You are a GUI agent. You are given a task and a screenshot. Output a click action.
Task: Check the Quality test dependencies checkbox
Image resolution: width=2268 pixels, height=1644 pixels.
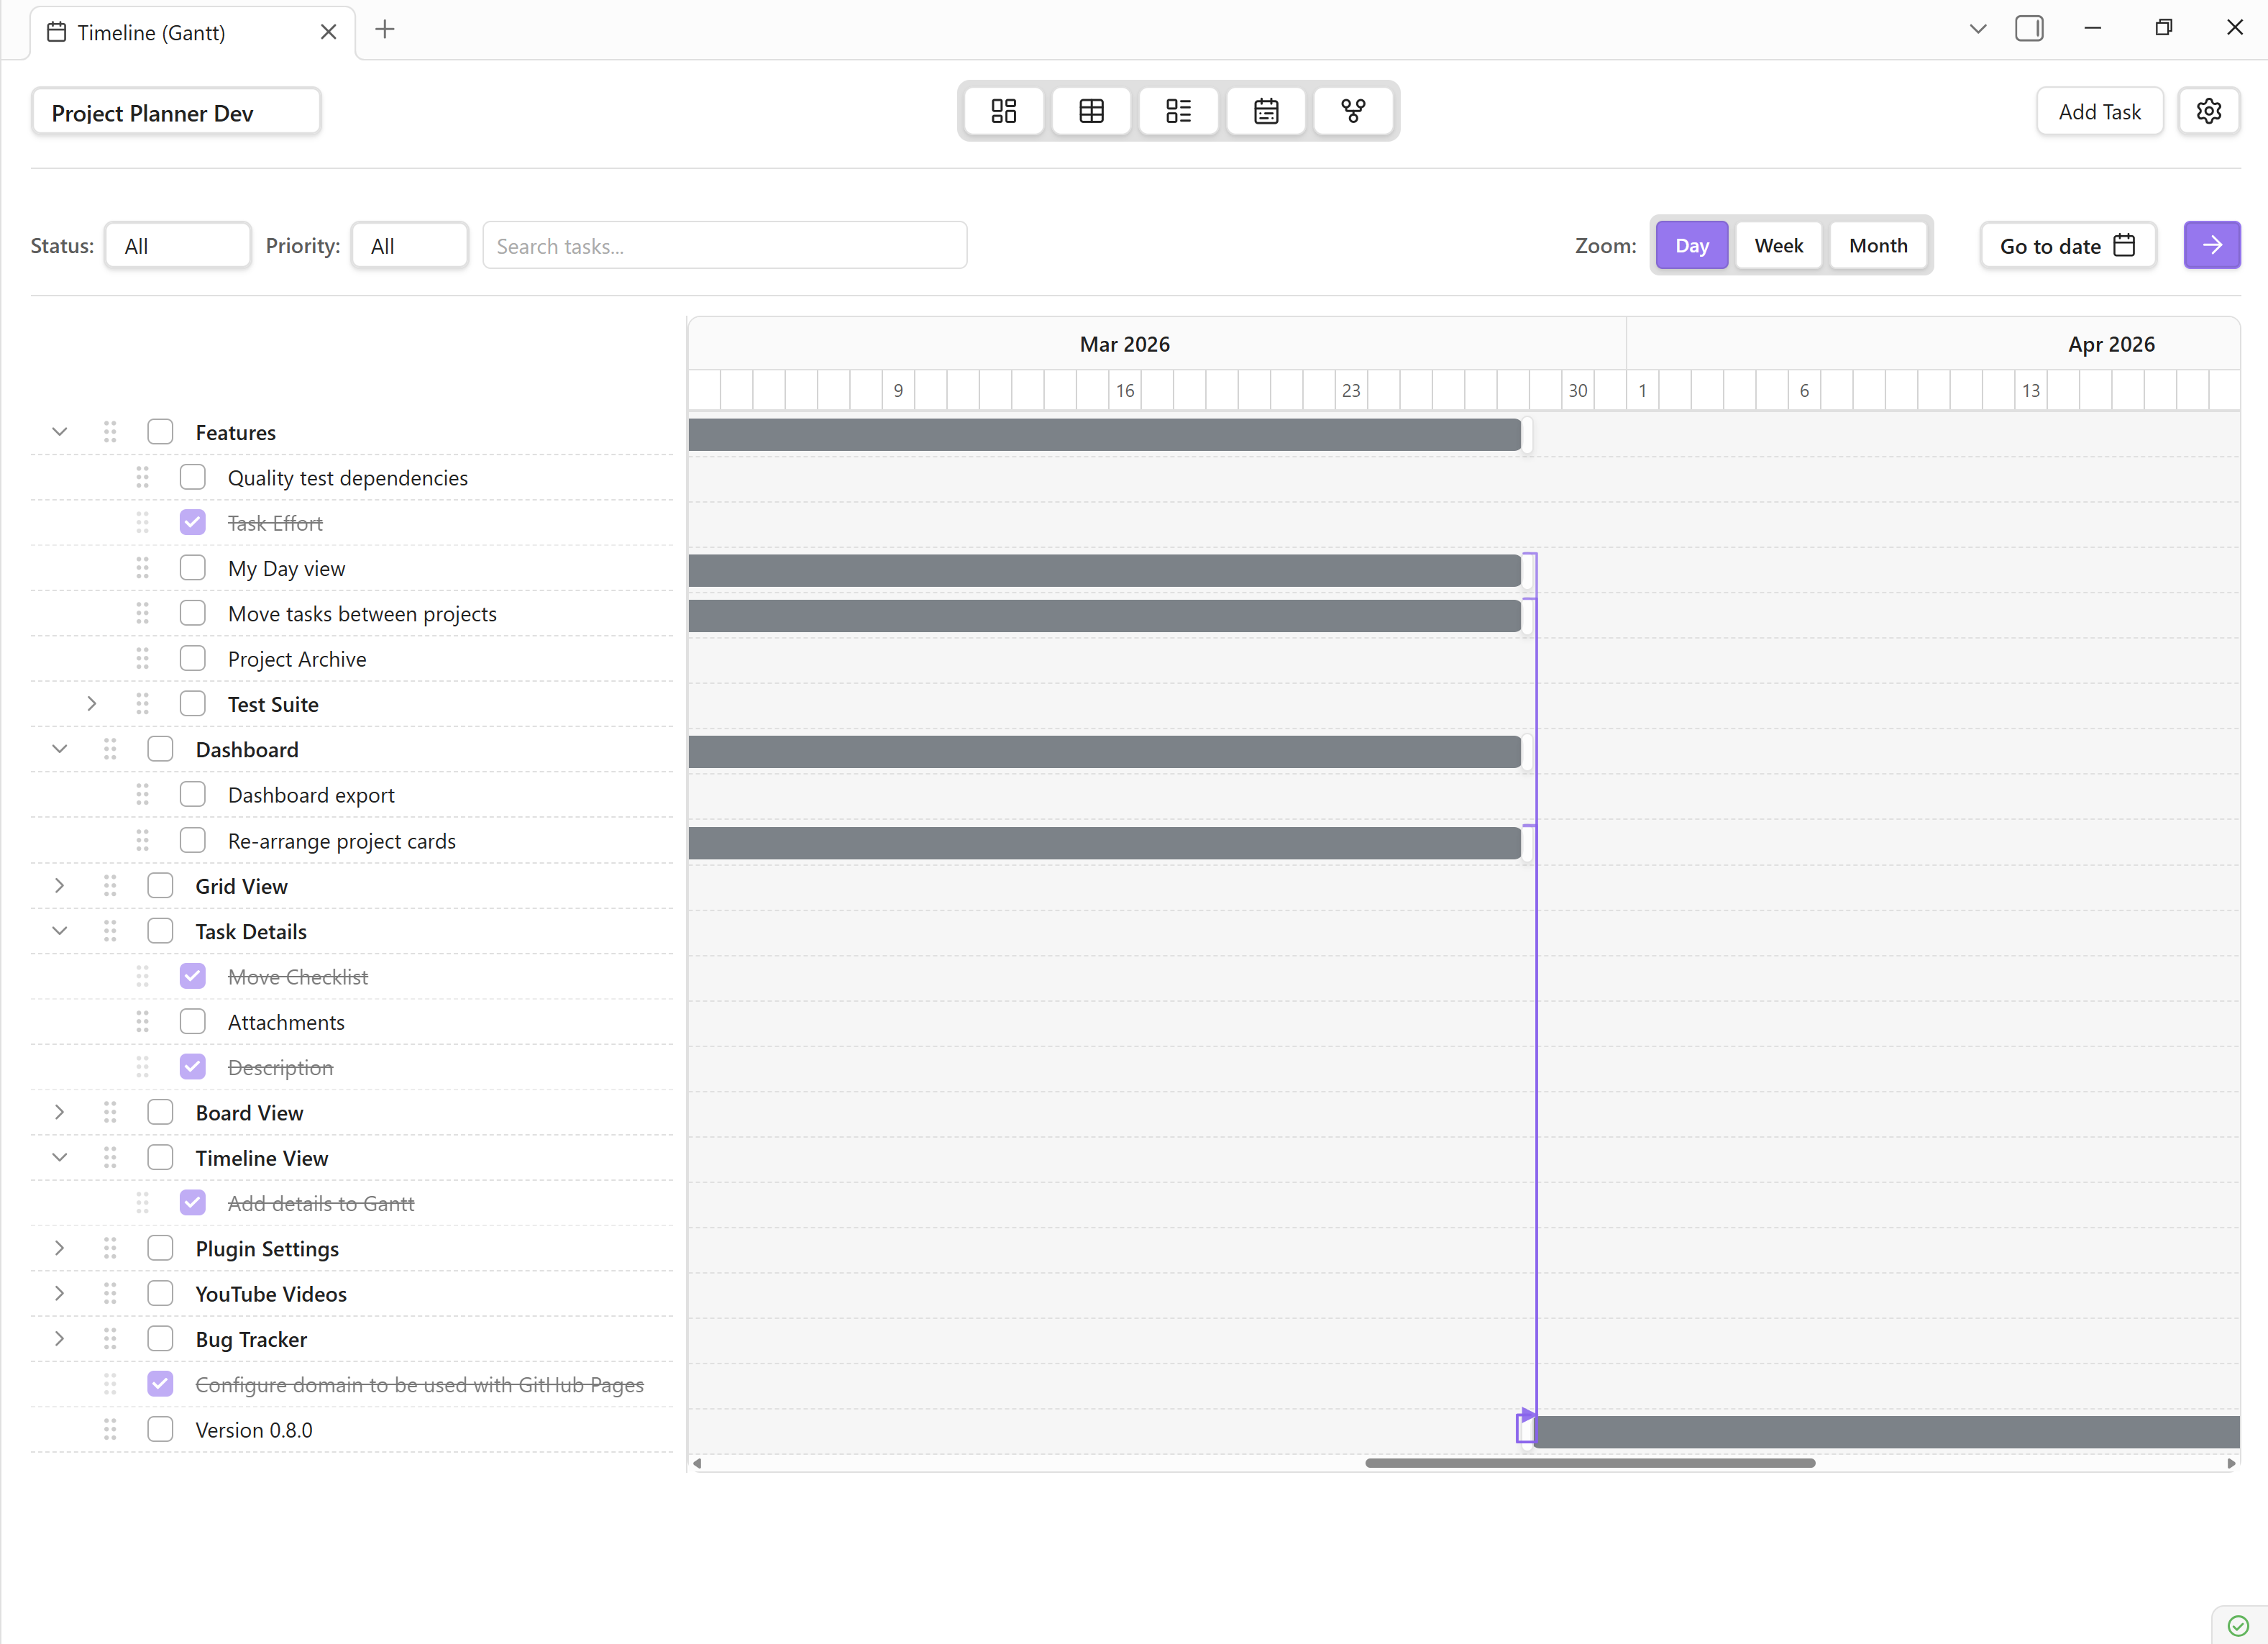pyautogui.click(x=193, y=477)
